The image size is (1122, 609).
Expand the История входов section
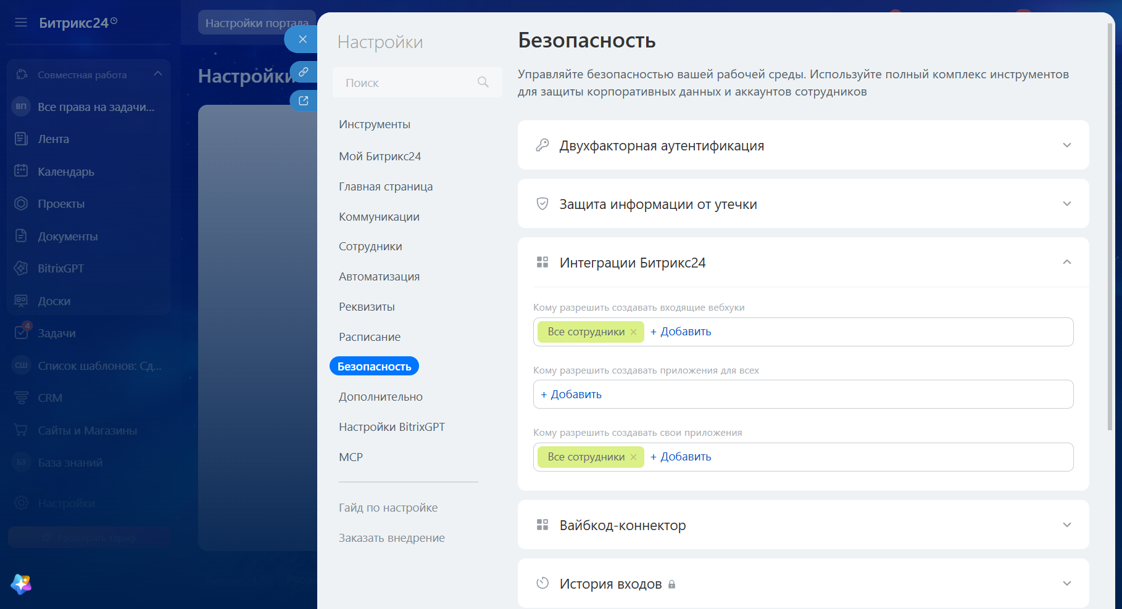1067,583
